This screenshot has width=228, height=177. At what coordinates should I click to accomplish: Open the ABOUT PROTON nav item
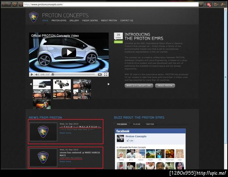pos(109,21)
